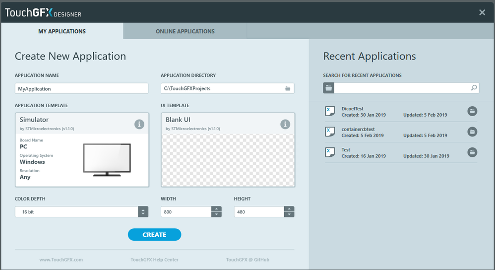Click the Create button

(154, 235)
